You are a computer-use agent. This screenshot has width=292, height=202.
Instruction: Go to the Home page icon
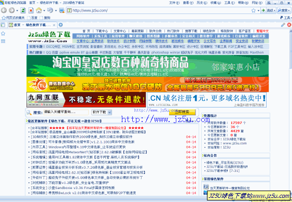pos(39,10)
